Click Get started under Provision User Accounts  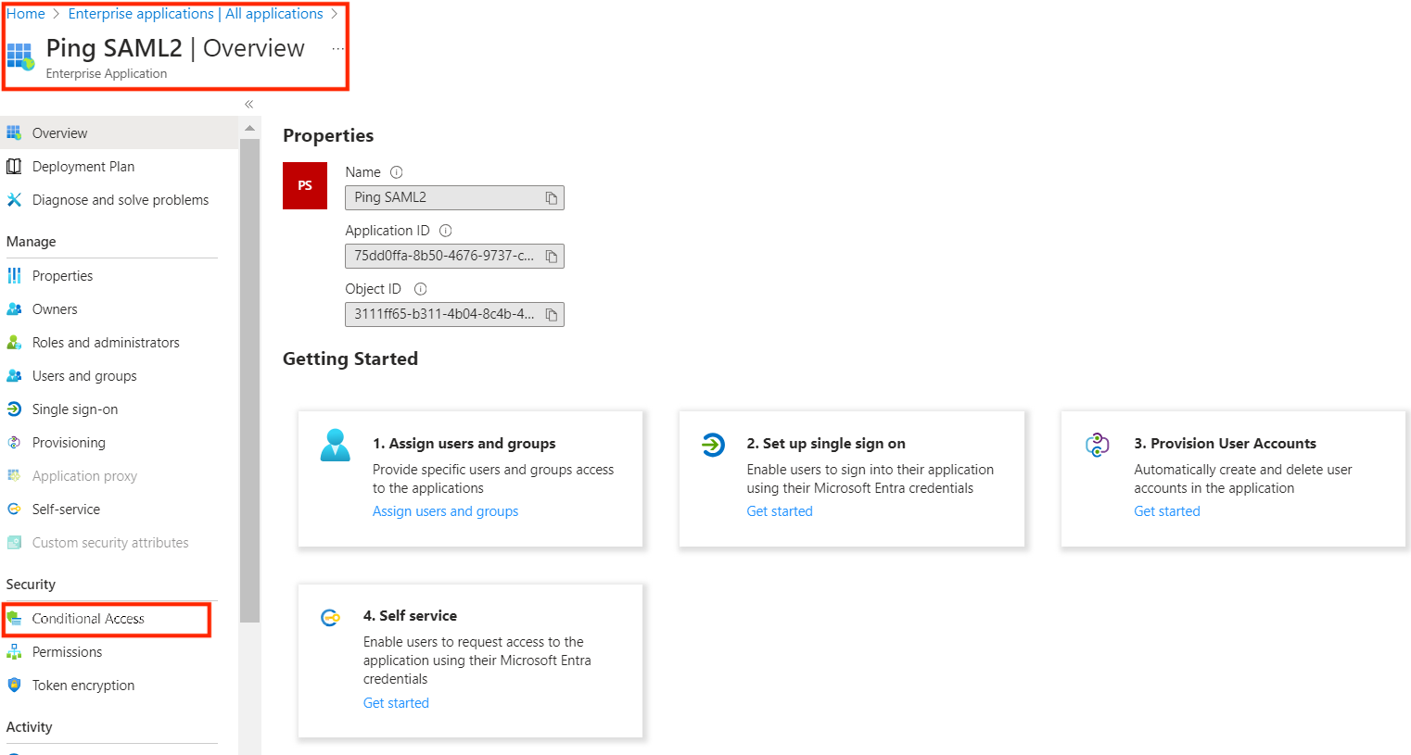click(1166, 511)
